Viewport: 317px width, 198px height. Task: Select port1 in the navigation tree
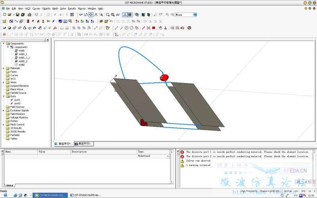pos(17,100)
